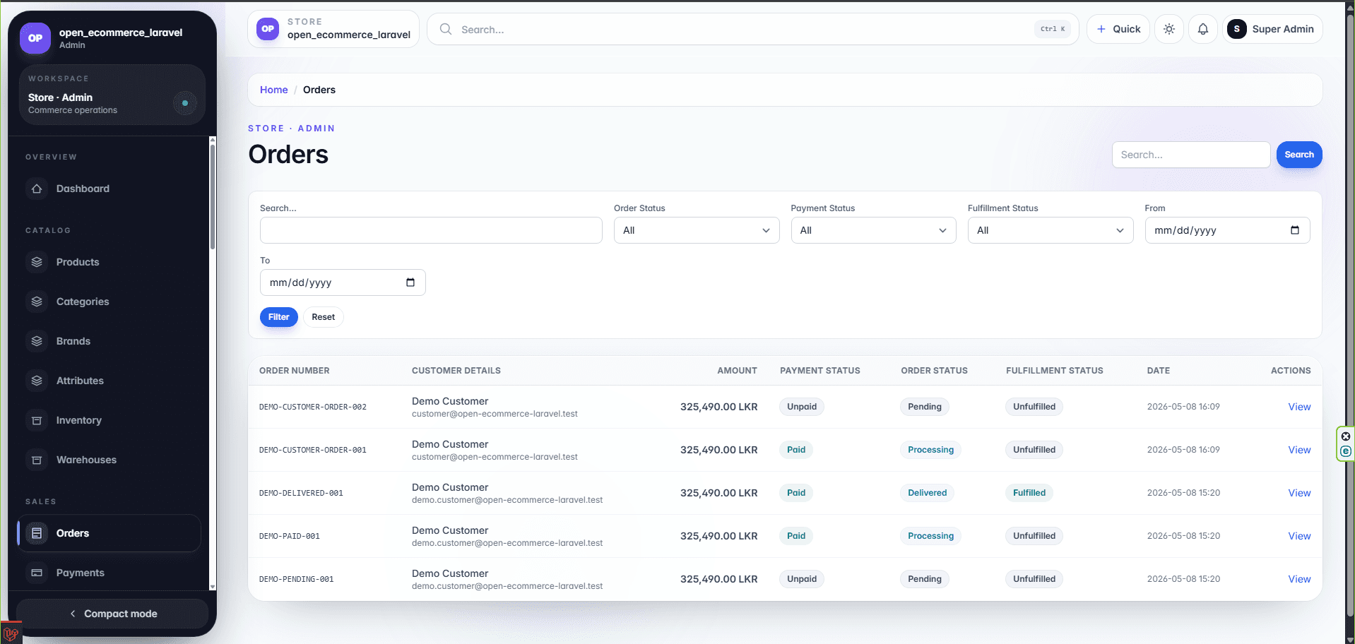Click the Super Admin avatar icon
Image resolution: width=1355 pixels, height=644 pixels.
1236,29
